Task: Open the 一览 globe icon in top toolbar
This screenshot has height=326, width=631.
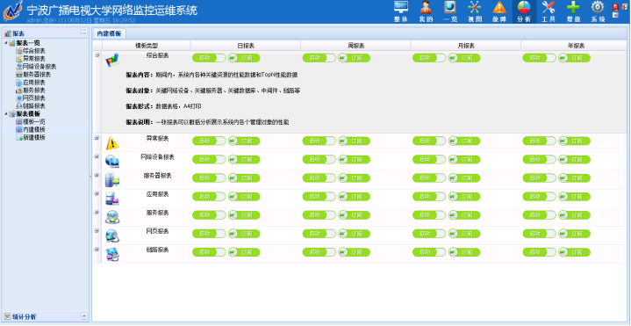Action: [450, 7]
